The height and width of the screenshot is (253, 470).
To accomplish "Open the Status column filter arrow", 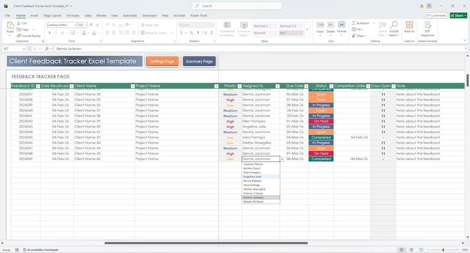I will [x=331, y=86].
